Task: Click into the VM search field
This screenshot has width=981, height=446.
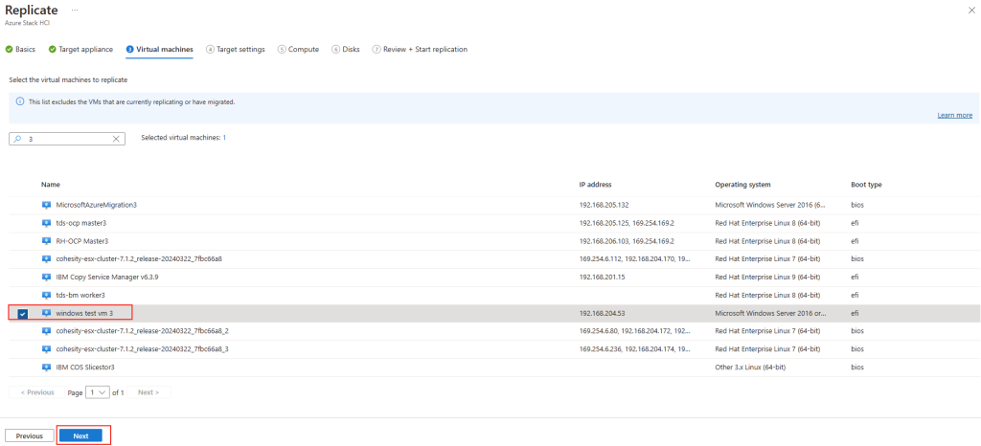Action: pyautogui.click(x=68, y=140)
